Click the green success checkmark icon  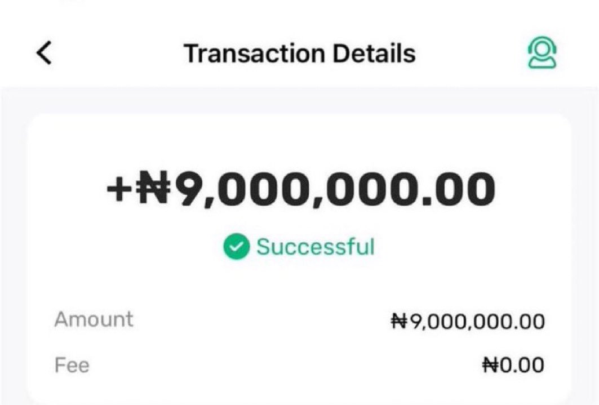click(x=237, y=246)
